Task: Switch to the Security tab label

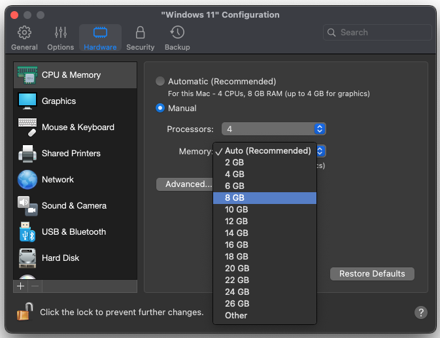Action: tap(141, 47)
